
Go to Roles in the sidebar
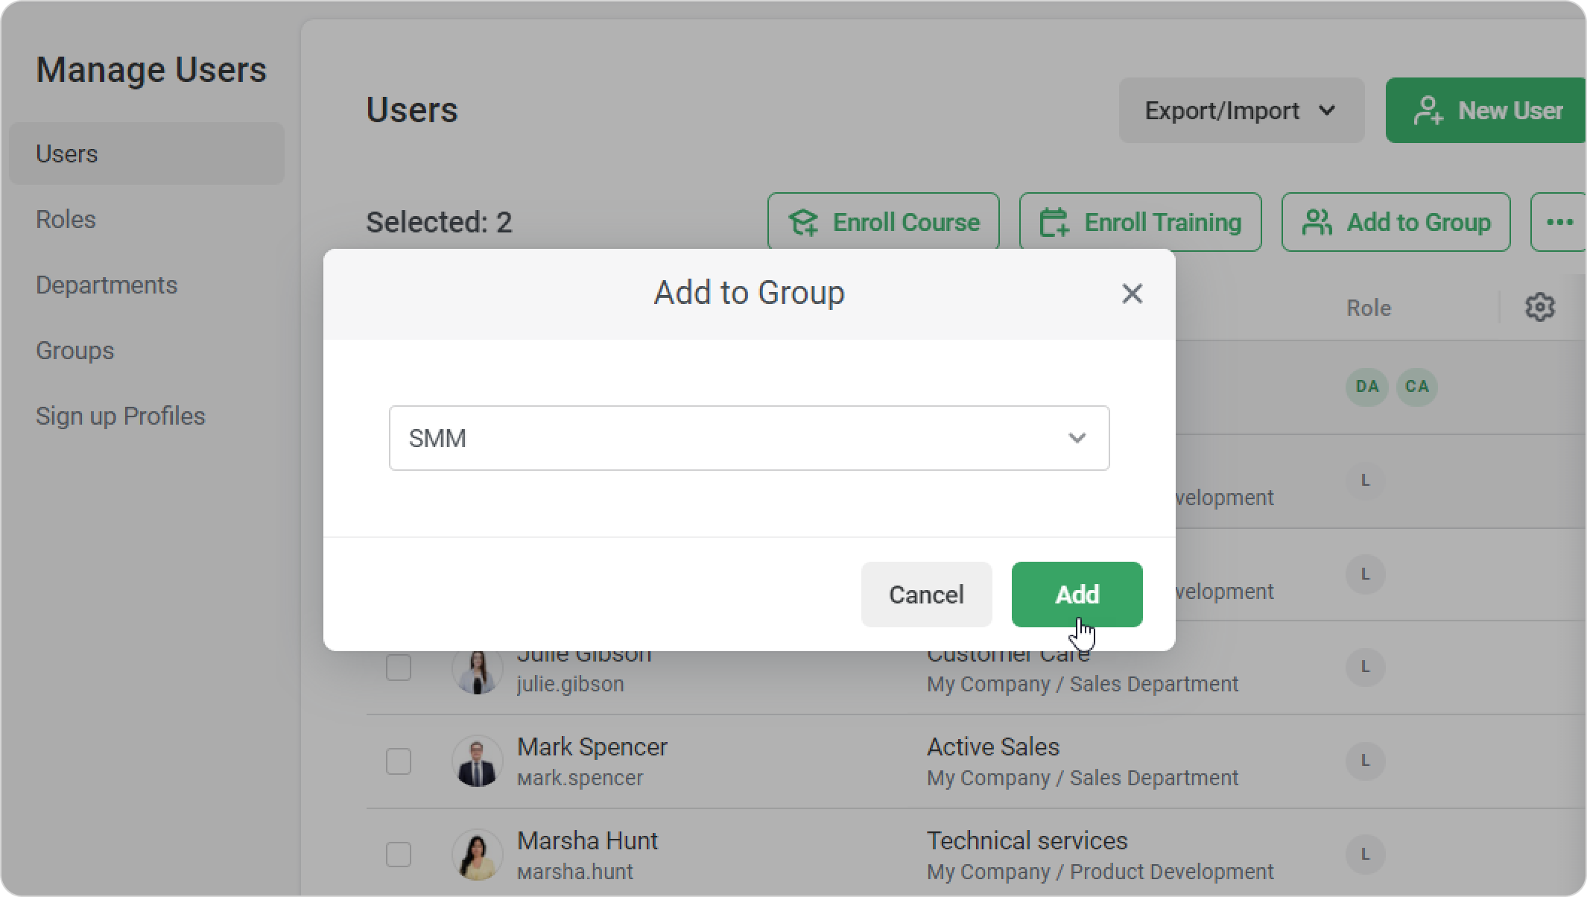(66, 220)
